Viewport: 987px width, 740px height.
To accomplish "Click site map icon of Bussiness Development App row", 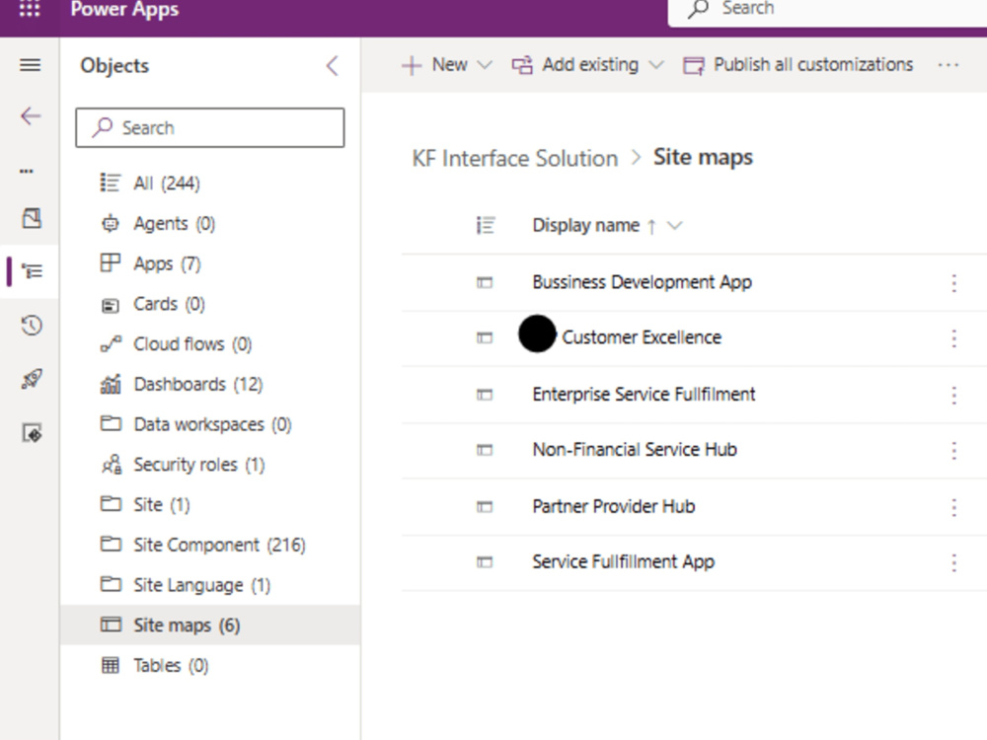I will 484,282.
